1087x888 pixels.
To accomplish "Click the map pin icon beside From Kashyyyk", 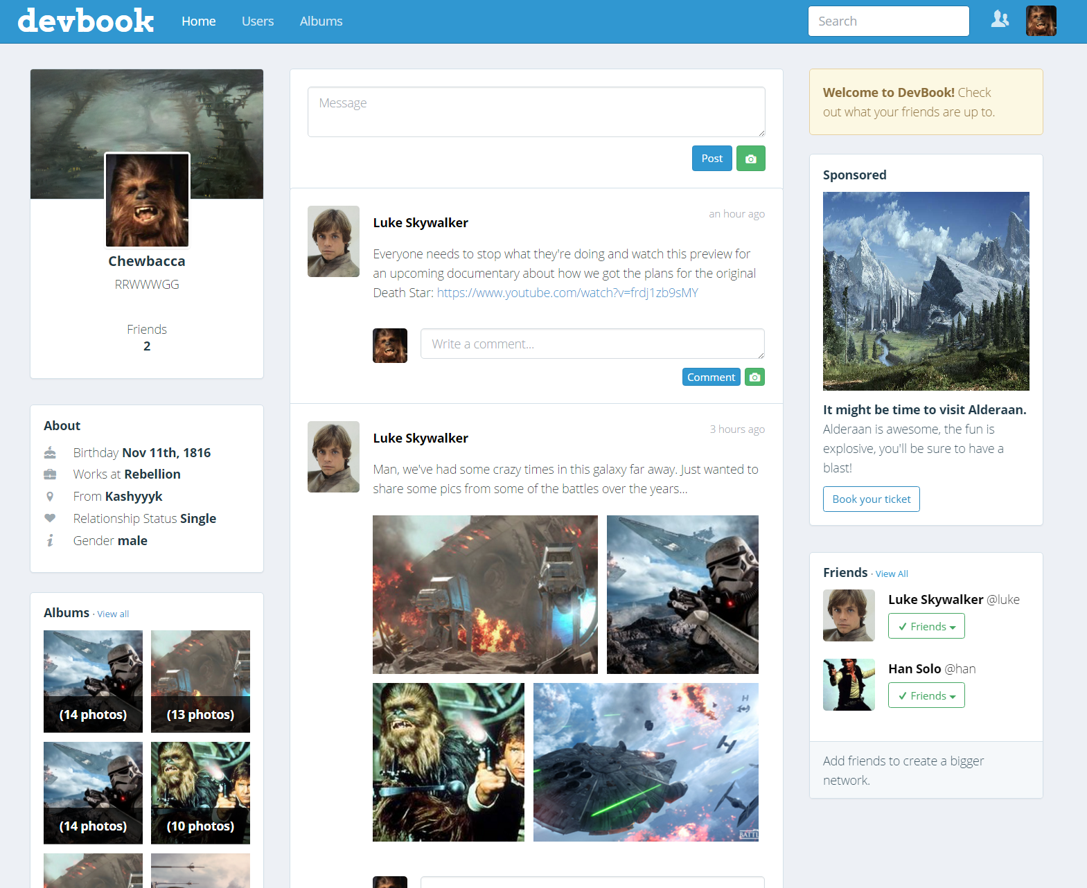I will (x=50, y=497).
